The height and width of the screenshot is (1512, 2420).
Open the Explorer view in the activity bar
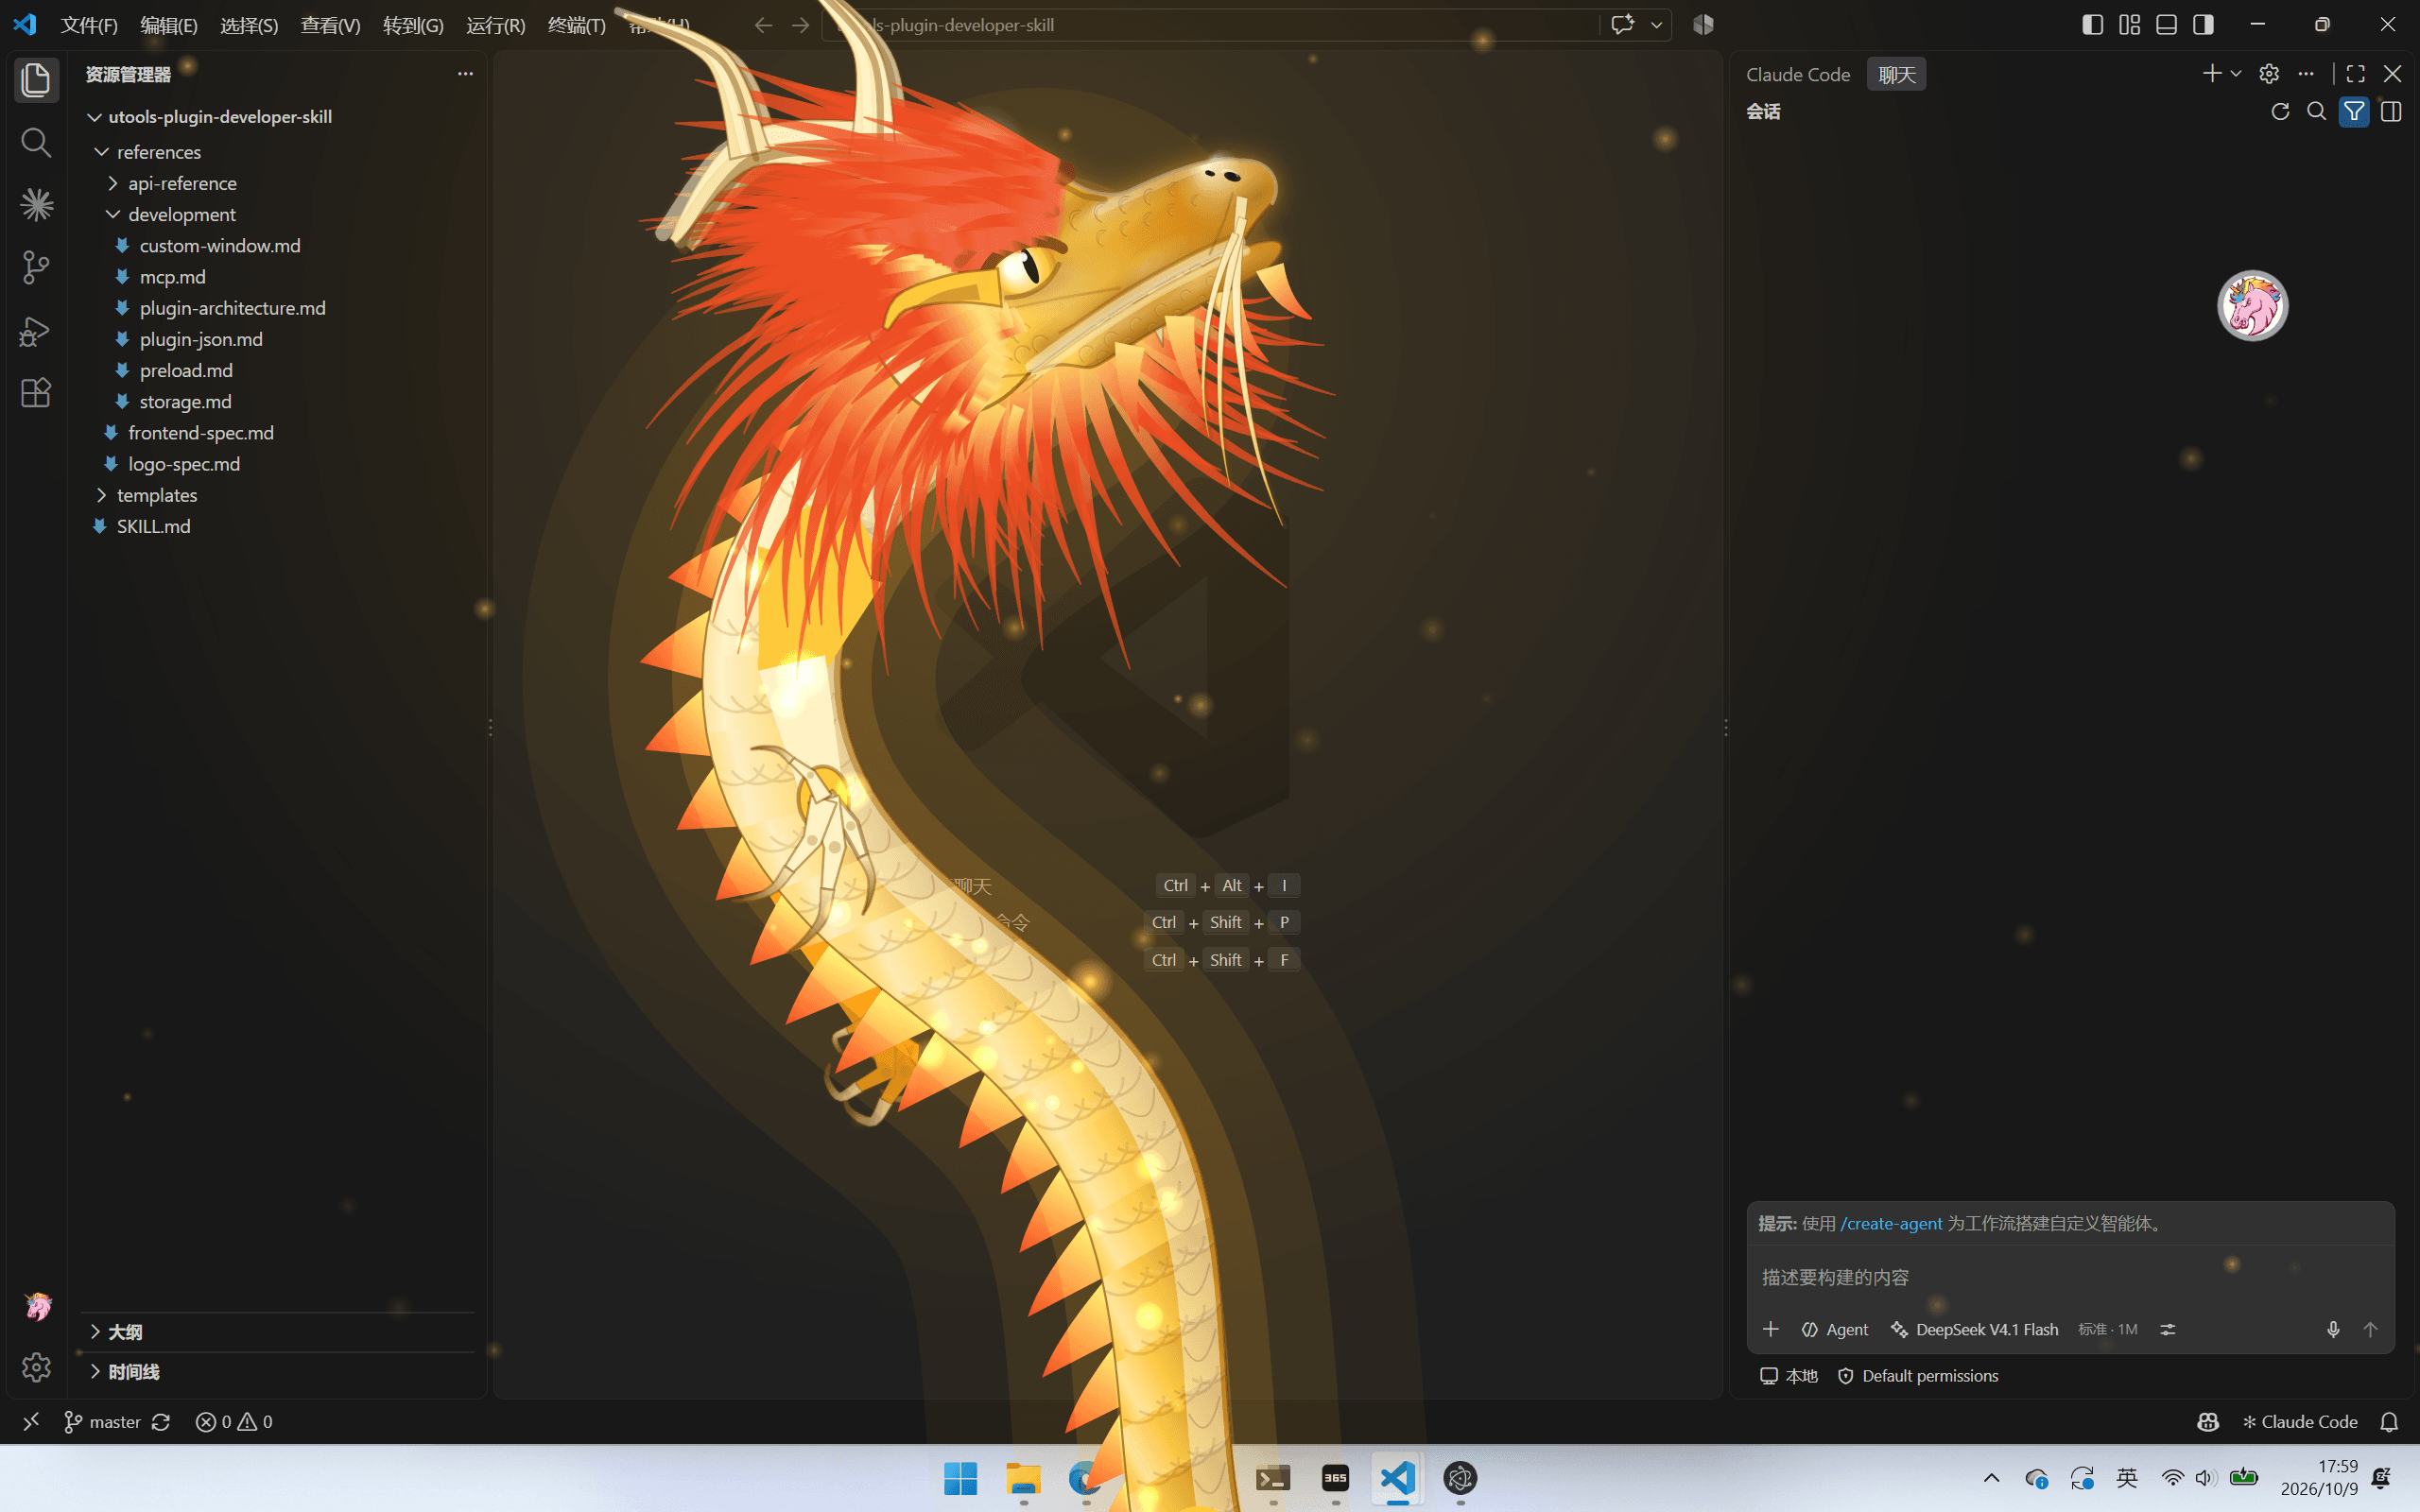pyautogui.click(x=36, y=80)
